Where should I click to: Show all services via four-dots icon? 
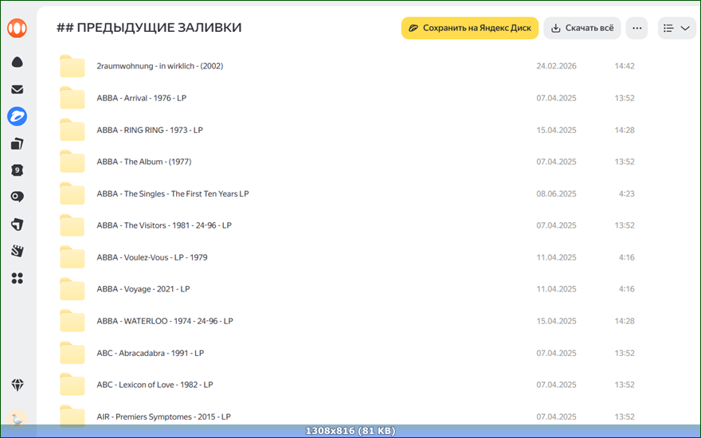point(17,279)
